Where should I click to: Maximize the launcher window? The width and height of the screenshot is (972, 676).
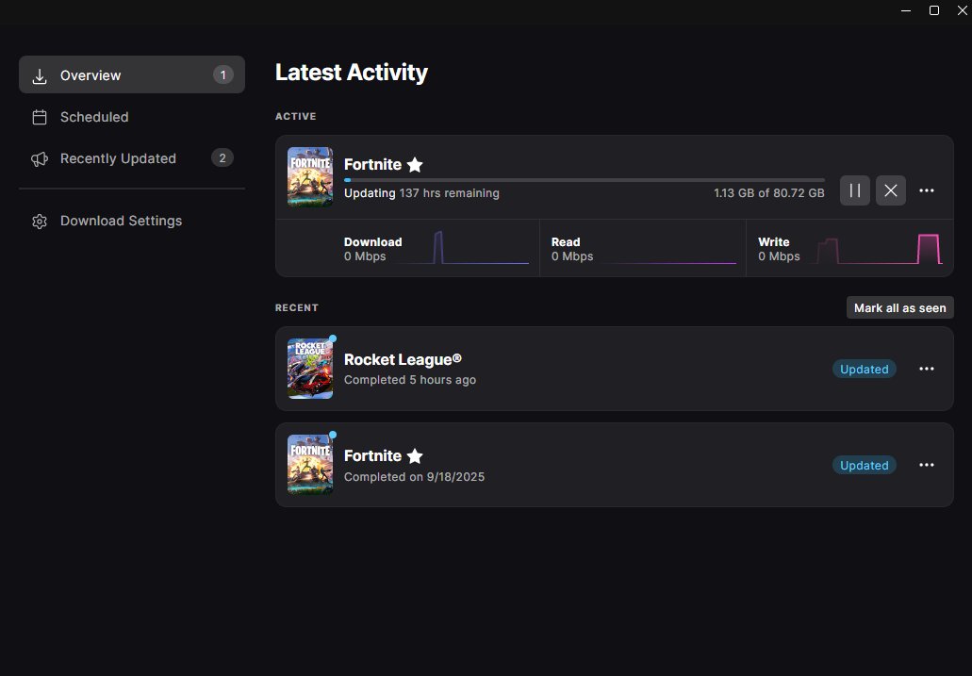pyautogui.click(x=934, y=10)
